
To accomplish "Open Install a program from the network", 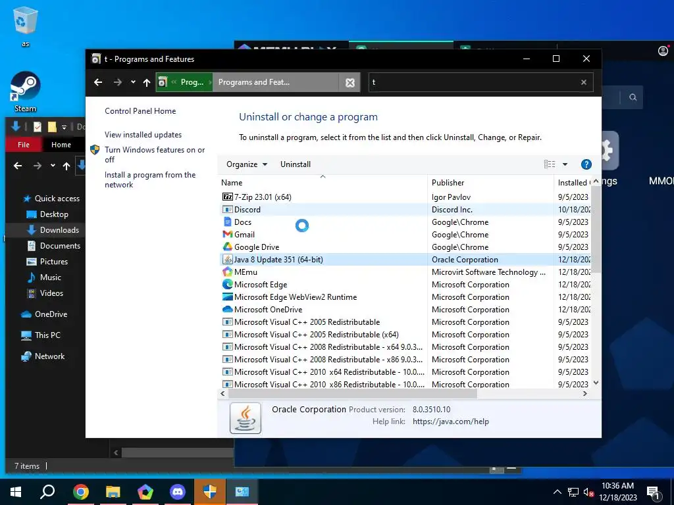I will point(150,180).
